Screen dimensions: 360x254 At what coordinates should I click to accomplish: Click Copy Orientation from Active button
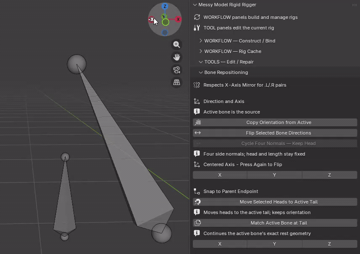pos(275,122)
